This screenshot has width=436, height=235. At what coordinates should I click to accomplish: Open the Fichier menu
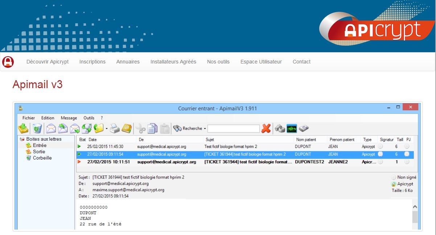[x=29, y=118]
